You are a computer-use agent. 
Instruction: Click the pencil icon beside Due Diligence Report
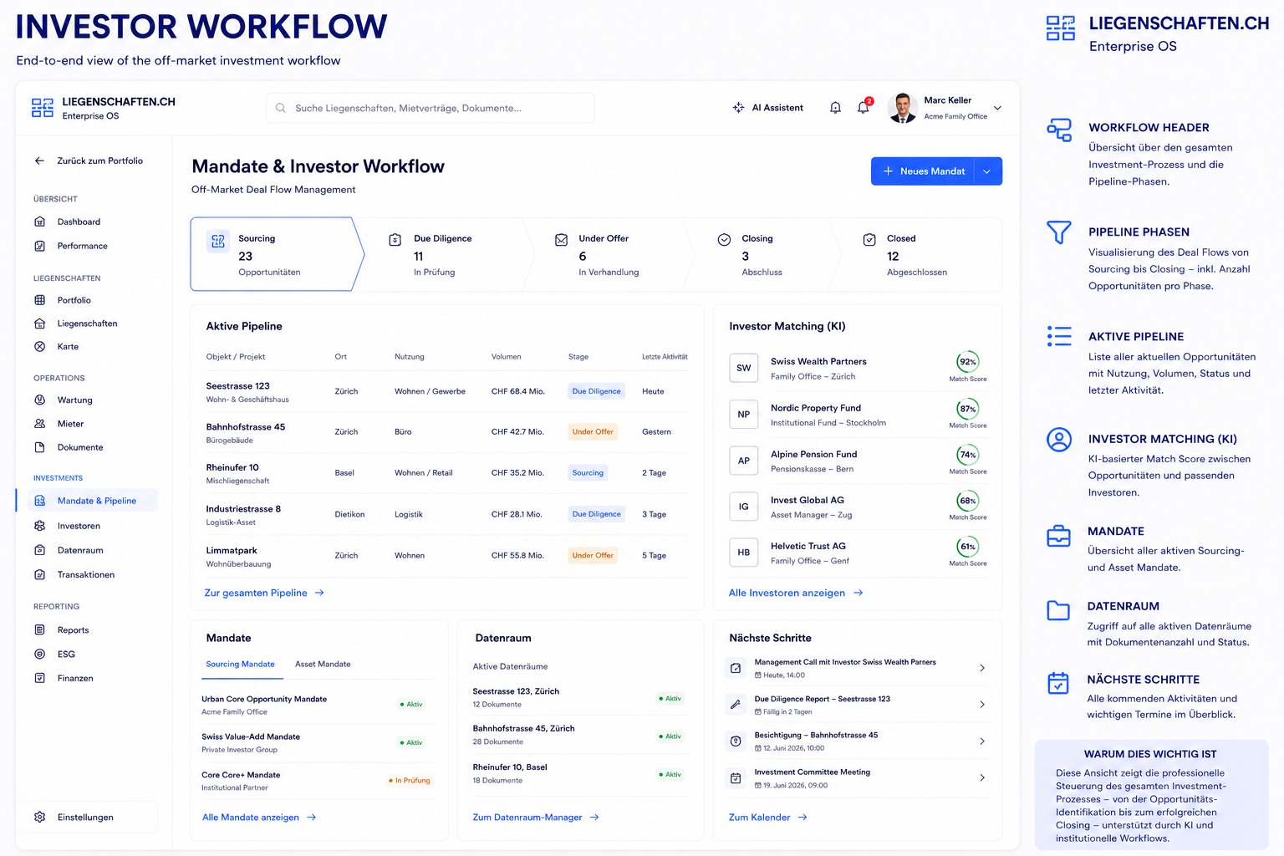point(736,705)
